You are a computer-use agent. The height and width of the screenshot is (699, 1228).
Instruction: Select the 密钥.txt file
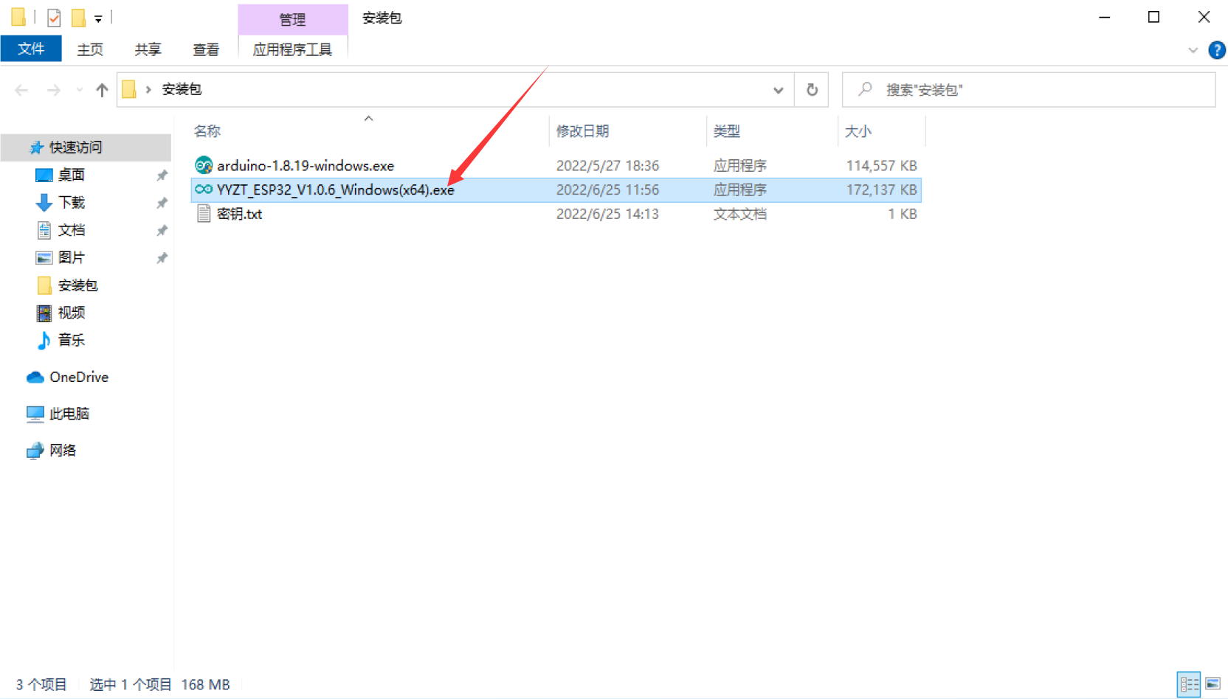tap(239, 214)
